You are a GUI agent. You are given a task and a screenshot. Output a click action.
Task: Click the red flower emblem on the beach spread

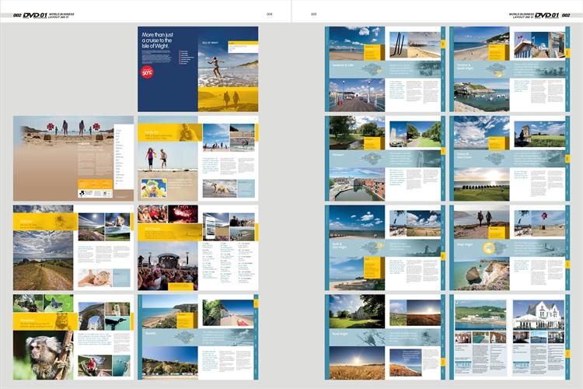pos(51,126)
